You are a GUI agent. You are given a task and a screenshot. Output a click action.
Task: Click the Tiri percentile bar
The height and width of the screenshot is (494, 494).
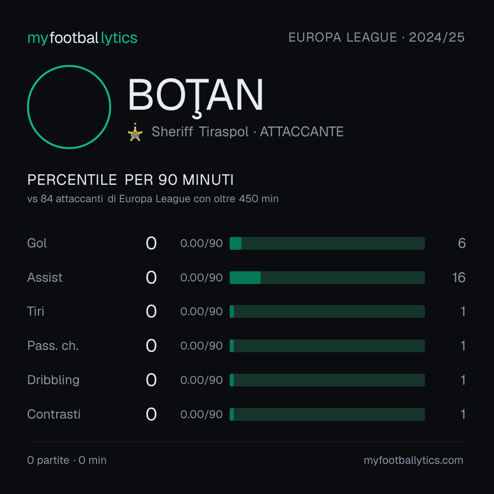coord(327,311)
